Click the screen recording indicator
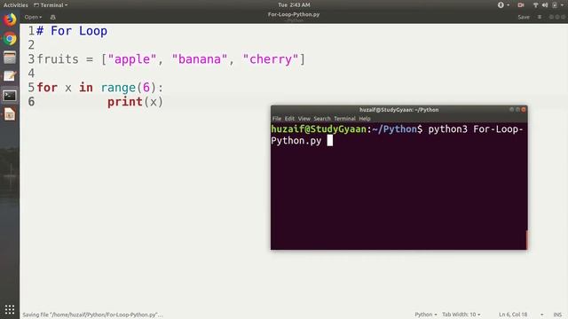This screenshot has height=319, width=568. (x=521, y=5)
